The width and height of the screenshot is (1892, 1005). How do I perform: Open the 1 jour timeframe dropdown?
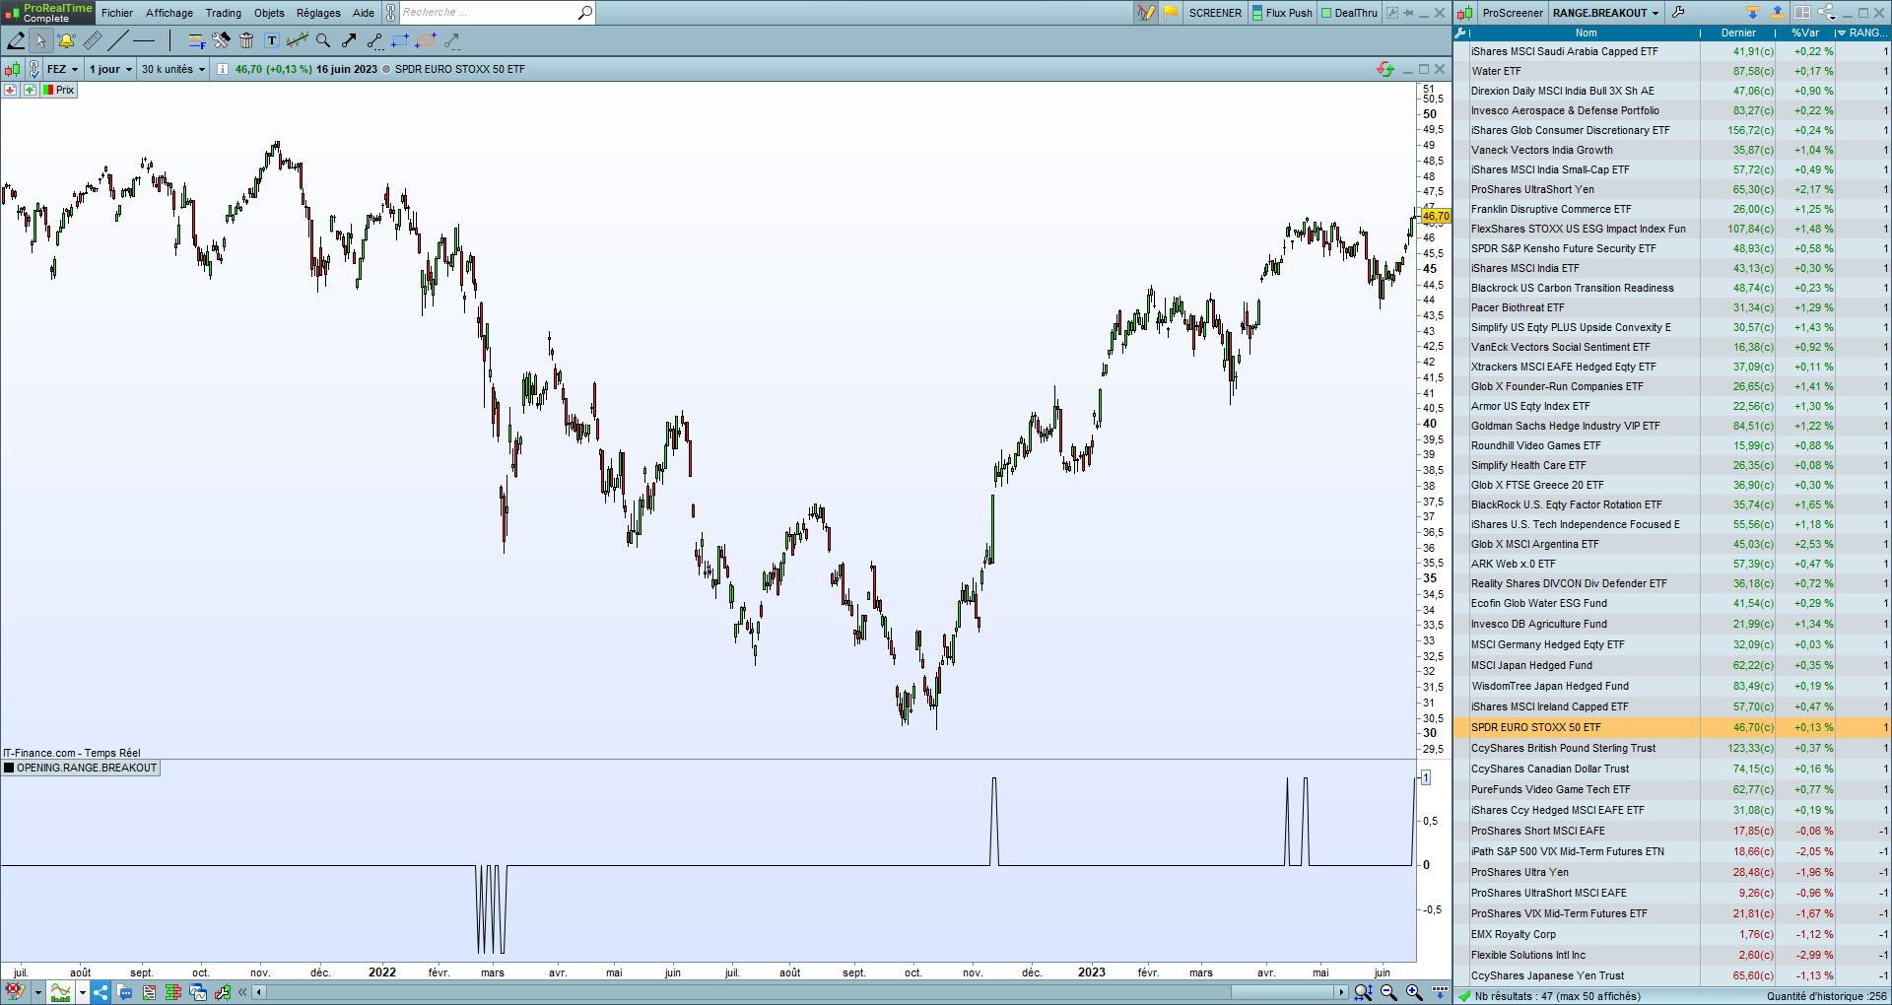pos(106,69)
